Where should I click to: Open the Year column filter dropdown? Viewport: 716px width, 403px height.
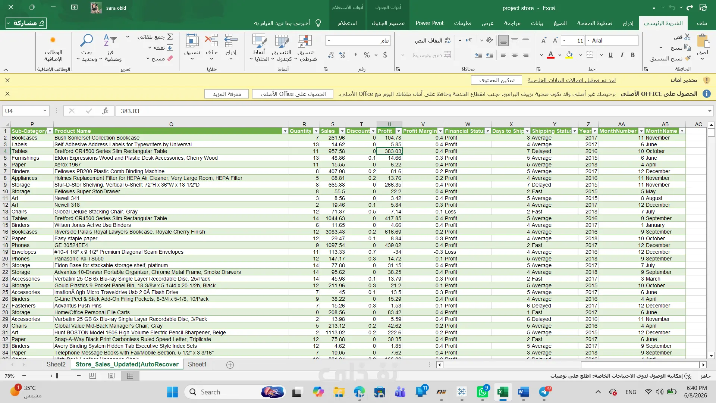point(595,131)
